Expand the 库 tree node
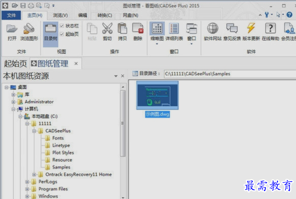Screen dimensions: 296x199 tap(13, 94)
